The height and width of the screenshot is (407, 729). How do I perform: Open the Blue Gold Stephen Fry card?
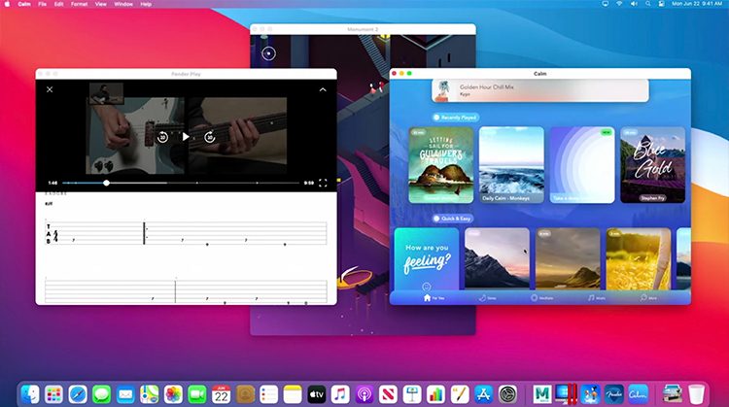(653, 165)
